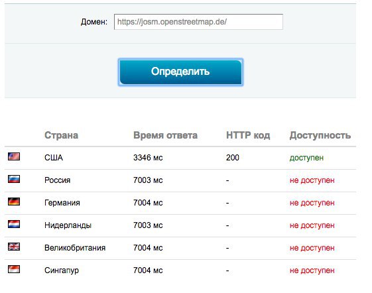This screenshot has height=293, width=372.
Task: Click the Germany flag icon
Action: (x=14, y=202)
